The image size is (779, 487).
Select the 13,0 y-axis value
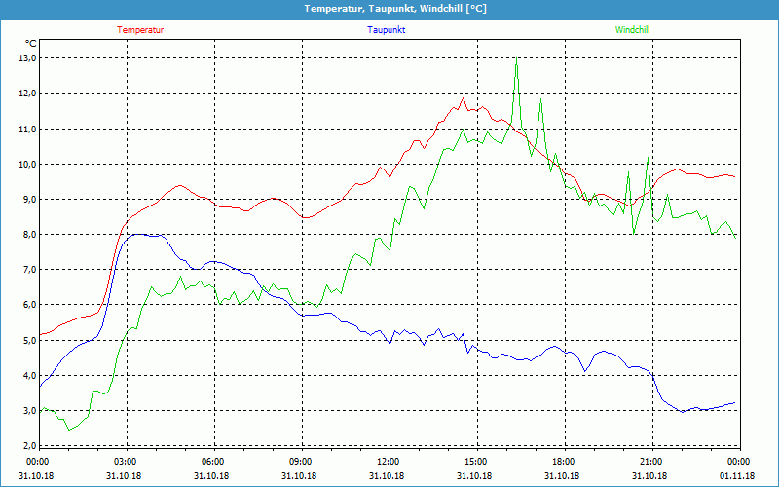pos(28,58)
